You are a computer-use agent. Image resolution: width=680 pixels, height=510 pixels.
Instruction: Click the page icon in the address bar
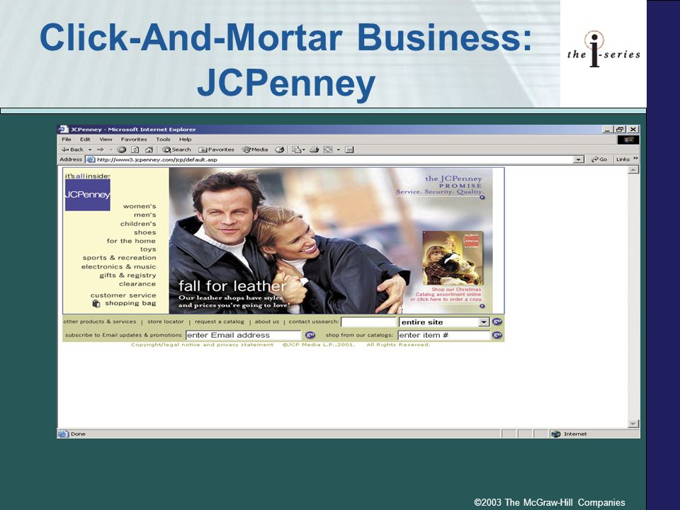click(x=91, y=159)
